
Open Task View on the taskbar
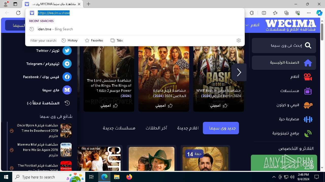pyautogui.click(x=91, y=177)
